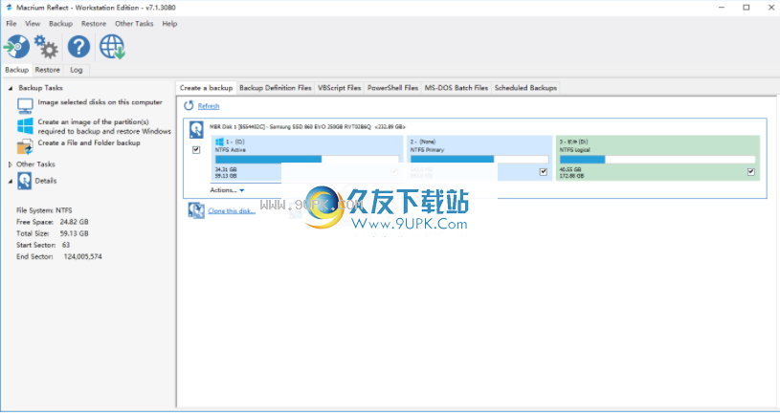780x415 pixels.
Task: Uncheck the partition 2 (None) checkbox
Action: (x=544, y=171)
